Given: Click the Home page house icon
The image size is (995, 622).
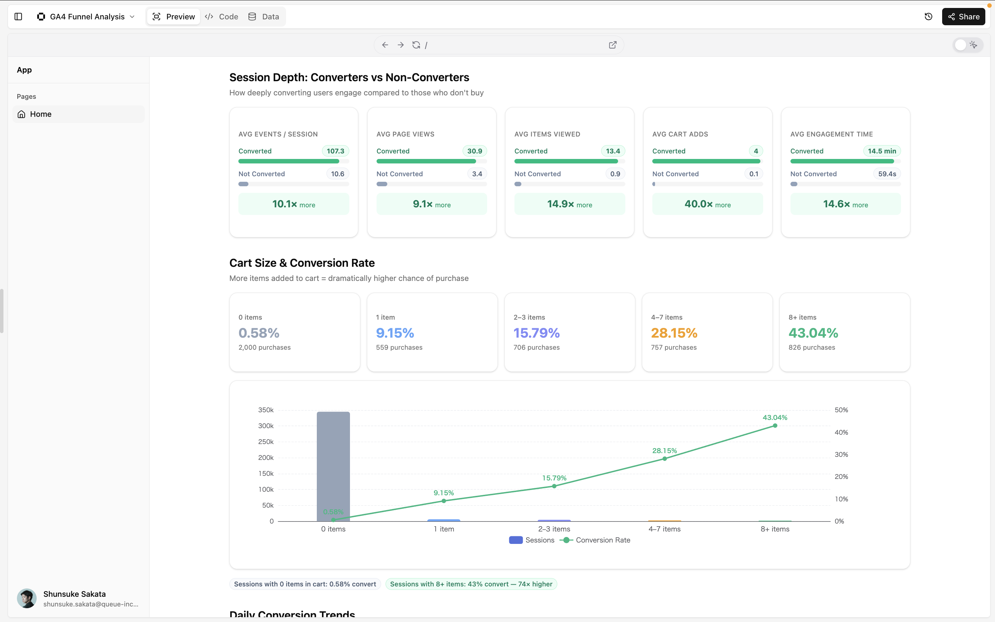Looking at the screenshot, I should pyautogui.click(x=21, y=114).
